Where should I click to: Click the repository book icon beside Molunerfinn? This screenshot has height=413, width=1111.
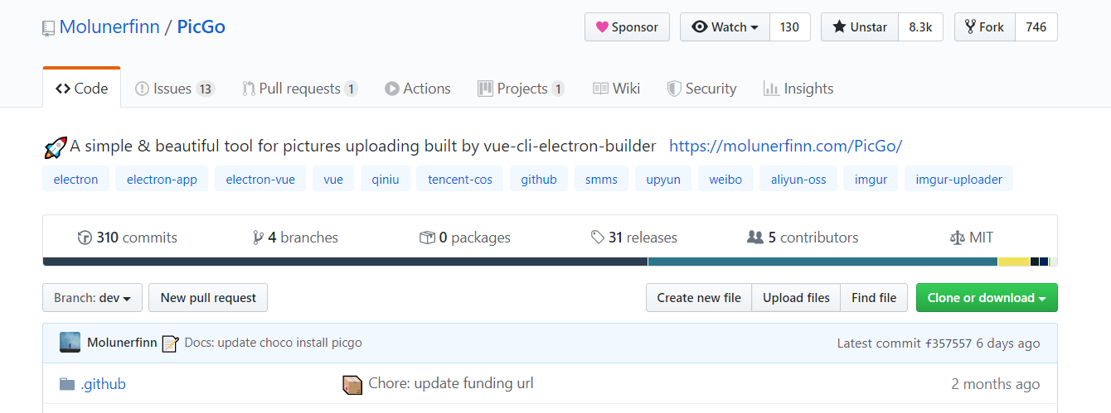48,28
